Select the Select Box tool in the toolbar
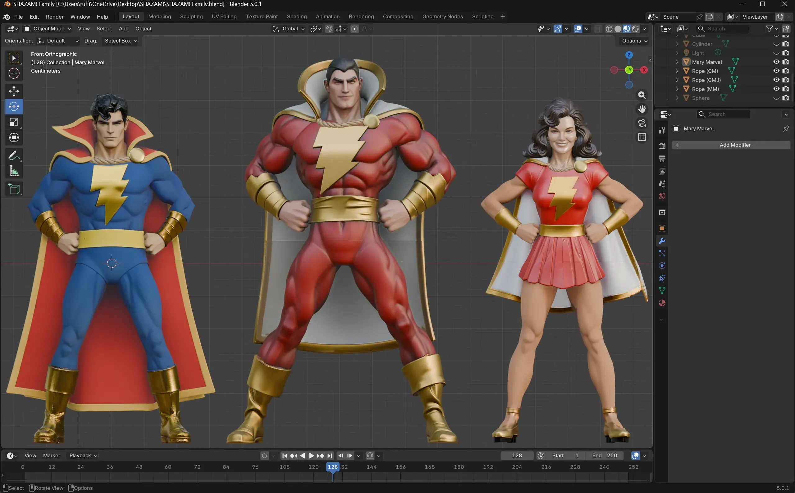The height and width of the screenshot is (493, 795). 14,58
